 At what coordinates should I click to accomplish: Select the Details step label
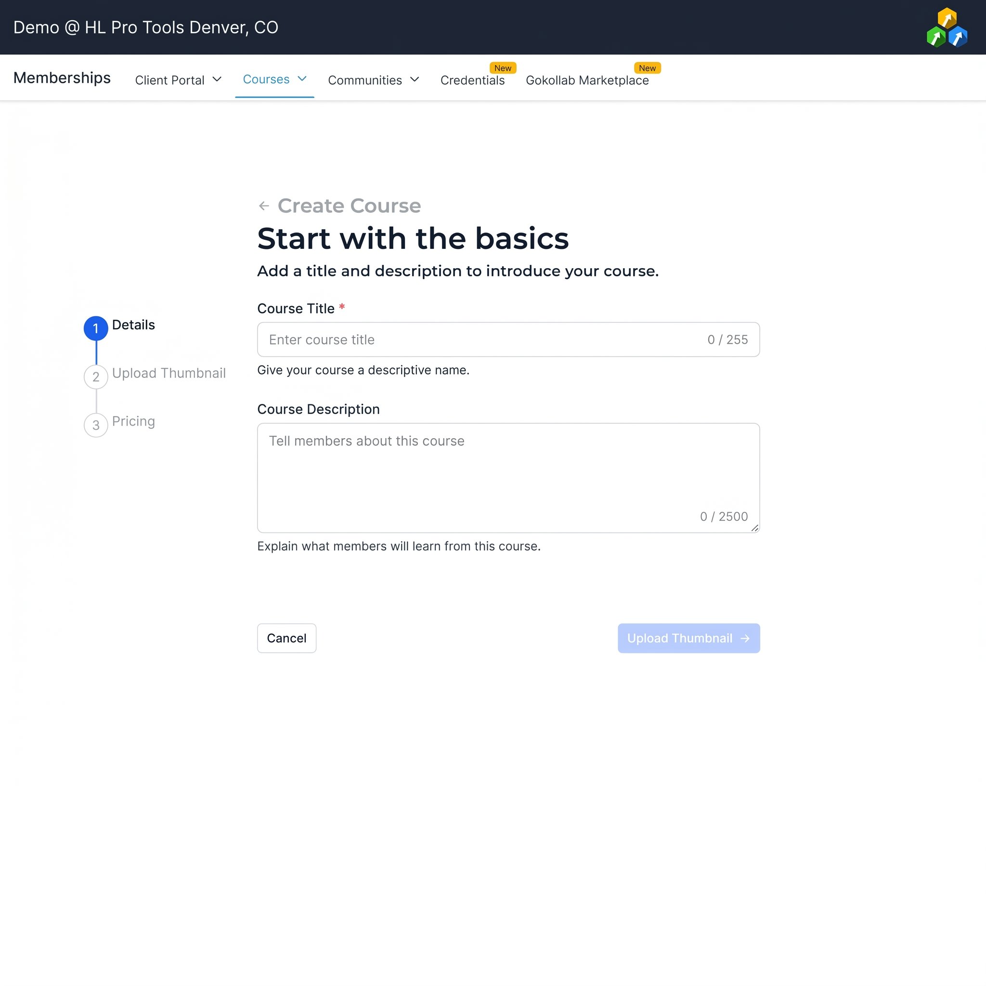click(133, 324)
